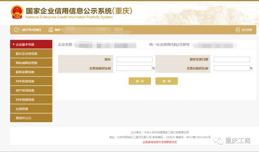Click the 取消 button
The image size is (259, 152).
166,81
